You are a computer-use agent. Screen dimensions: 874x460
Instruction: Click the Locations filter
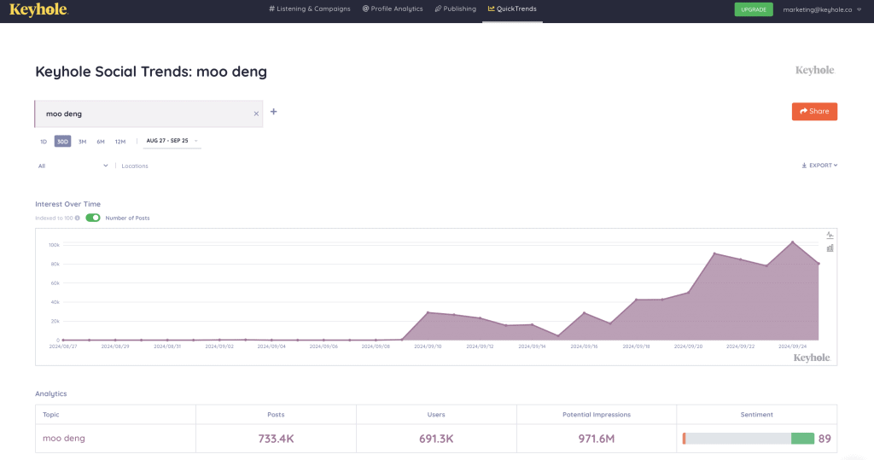tap(135, 166)
